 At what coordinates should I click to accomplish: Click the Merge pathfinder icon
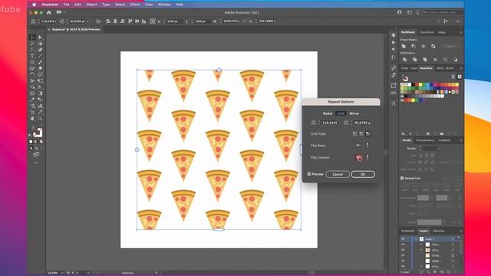425,60
